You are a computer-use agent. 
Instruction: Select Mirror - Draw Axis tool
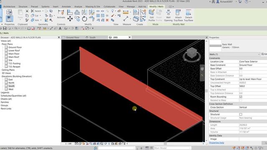click(92, 12)
